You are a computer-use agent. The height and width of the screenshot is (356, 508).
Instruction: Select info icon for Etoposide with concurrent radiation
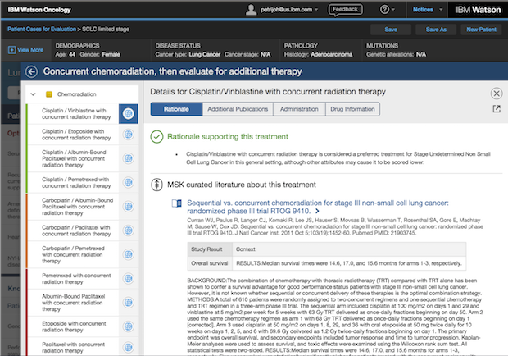click(x=129, y=326)
